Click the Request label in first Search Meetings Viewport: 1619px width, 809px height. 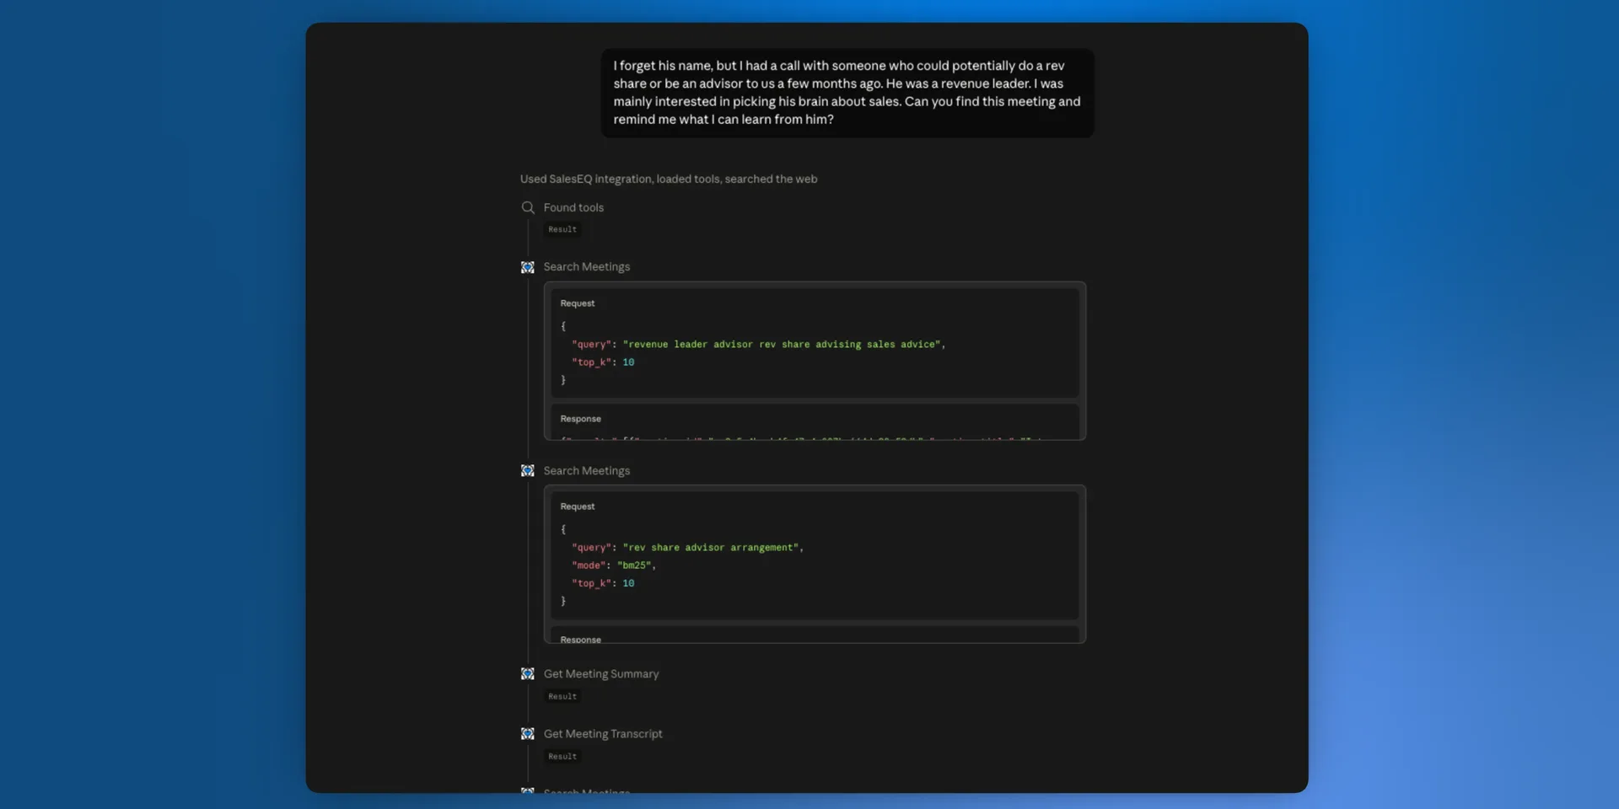(578, 303)
